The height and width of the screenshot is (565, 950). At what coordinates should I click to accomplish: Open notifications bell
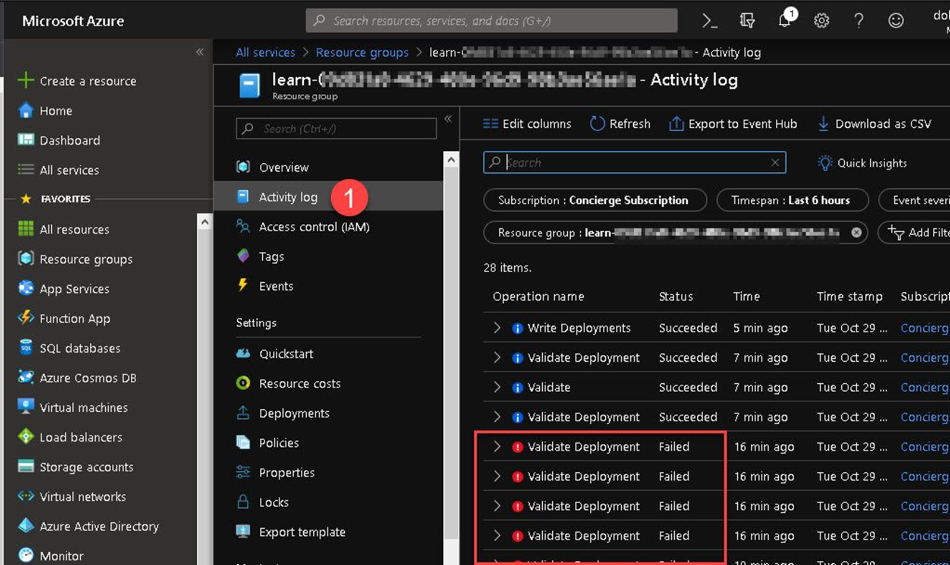[785, 20]
